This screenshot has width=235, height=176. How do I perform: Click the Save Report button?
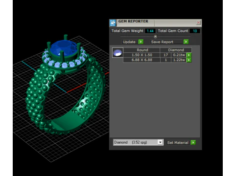coord(166,42)
